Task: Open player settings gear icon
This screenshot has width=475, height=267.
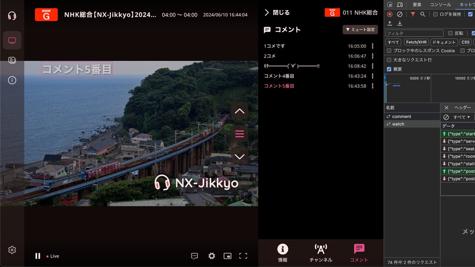Action: click(x=212, y=256)
